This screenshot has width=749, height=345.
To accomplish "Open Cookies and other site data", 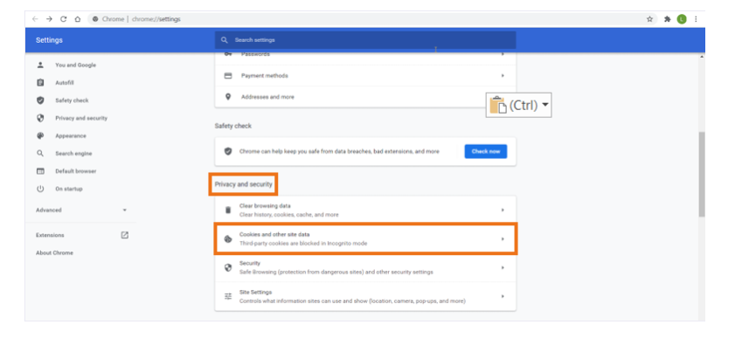I will 365,238.
